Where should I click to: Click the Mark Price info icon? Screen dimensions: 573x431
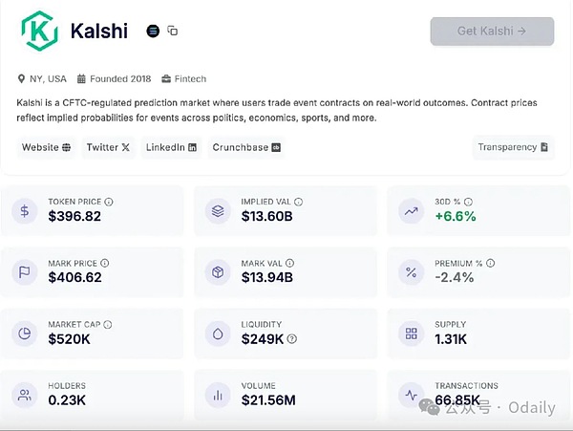[105, 263]
